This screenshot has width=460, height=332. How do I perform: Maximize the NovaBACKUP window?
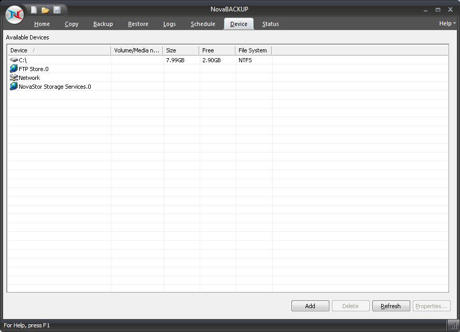[x=438, y=10]
